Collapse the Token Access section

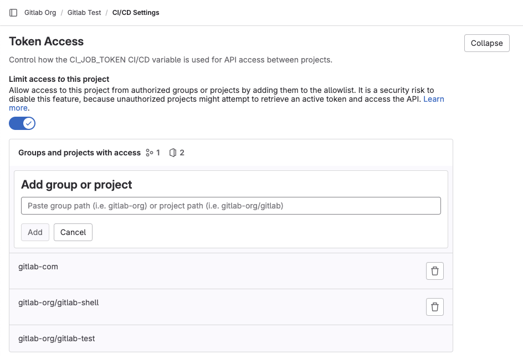(486, 43)
